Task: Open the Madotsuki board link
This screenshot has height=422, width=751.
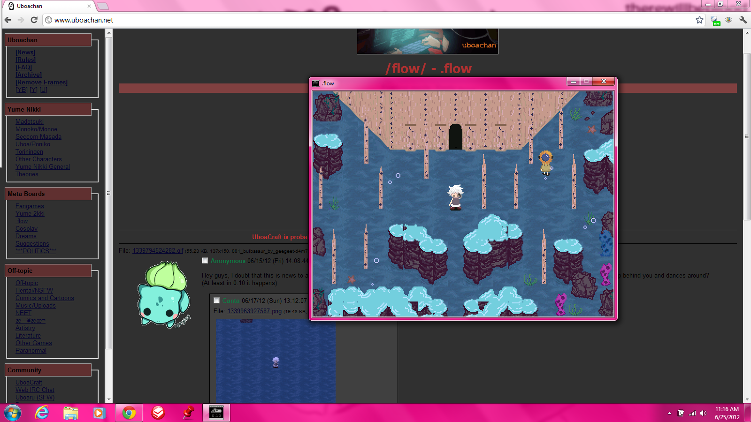Action: coord(30,122)
